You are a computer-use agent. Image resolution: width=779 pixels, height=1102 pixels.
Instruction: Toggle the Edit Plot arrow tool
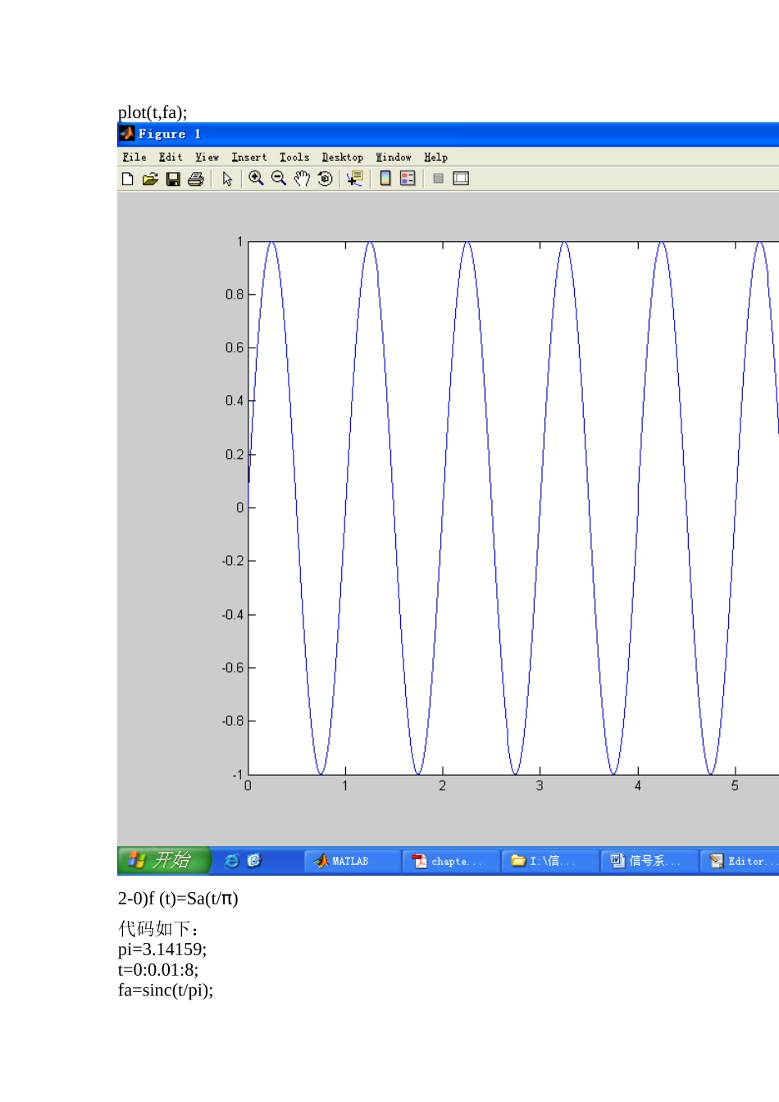[227, 179]
